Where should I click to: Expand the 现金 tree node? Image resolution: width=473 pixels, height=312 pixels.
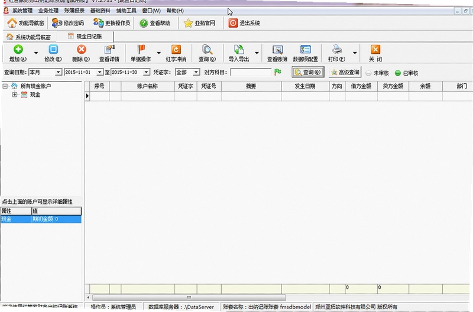pos(14,95)
